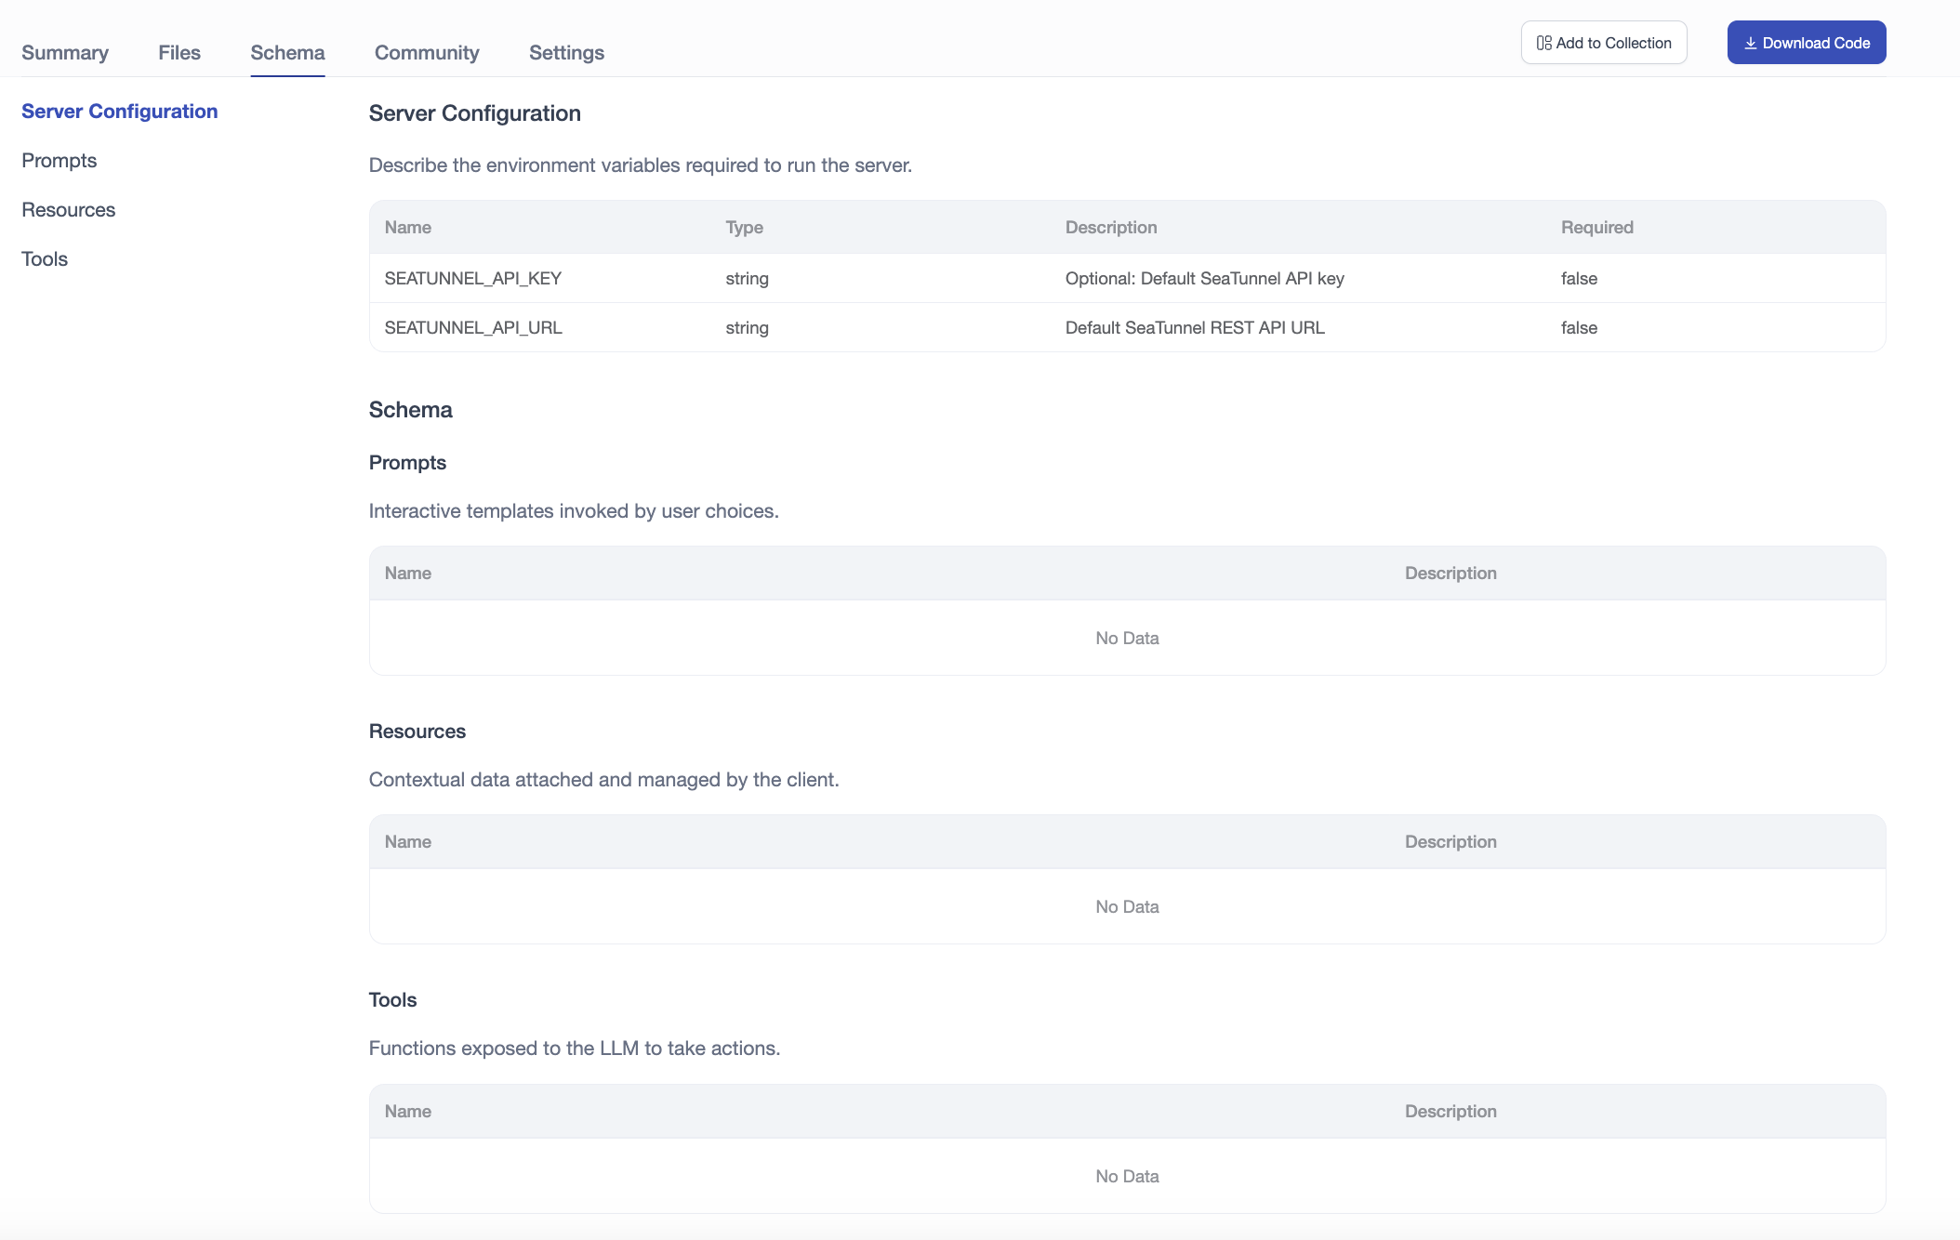
Task: Click the Required column header
Action: tap(1596, 227)
